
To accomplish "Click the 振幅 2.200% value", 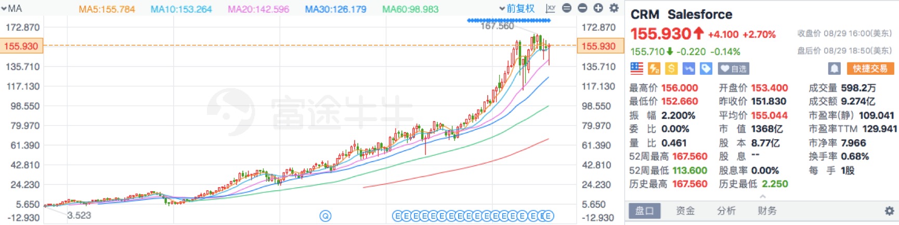I will (x=678, y=115).
